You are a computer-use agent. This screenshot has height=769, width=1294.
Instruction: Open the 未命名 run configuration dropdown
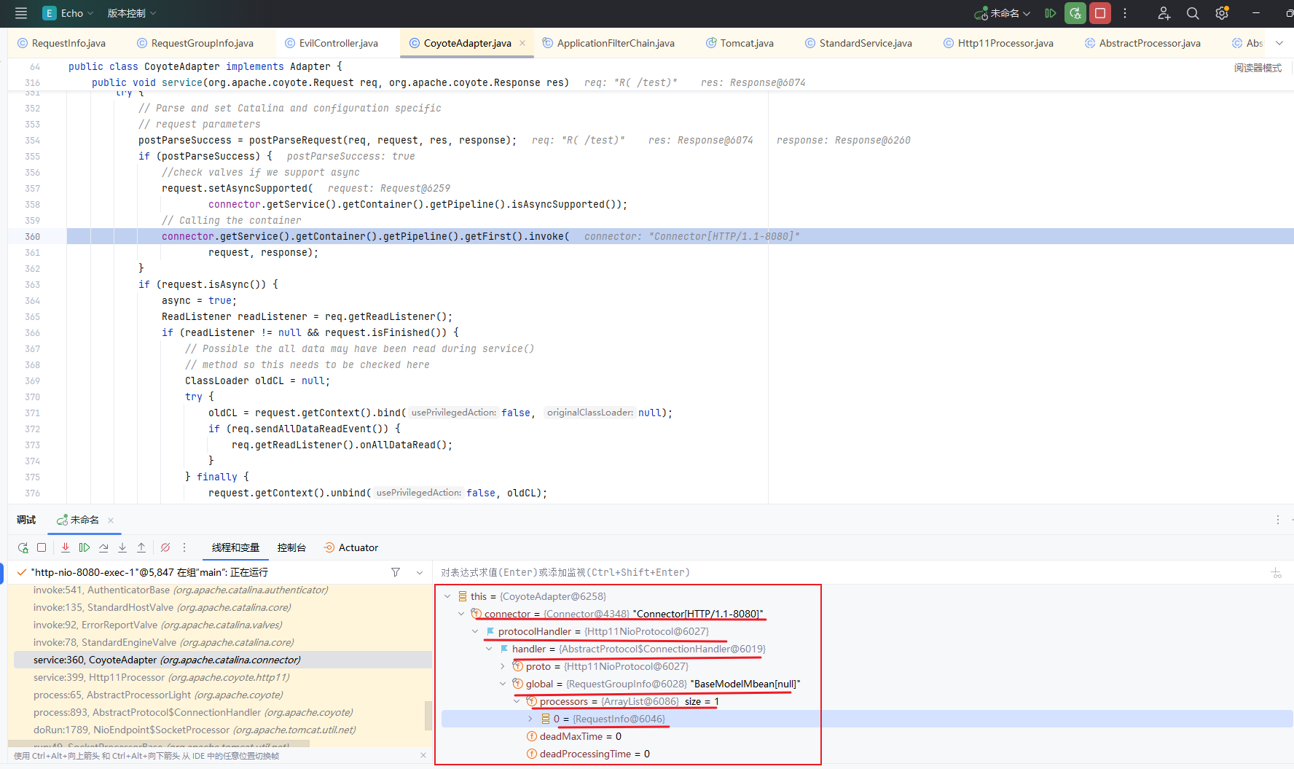[x=1003, y=13]
